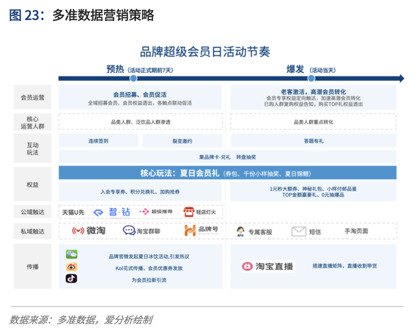The image size is (418, 335).
Task: Click the blue 核心玩法 banner
Action: (x=227, y=173)
